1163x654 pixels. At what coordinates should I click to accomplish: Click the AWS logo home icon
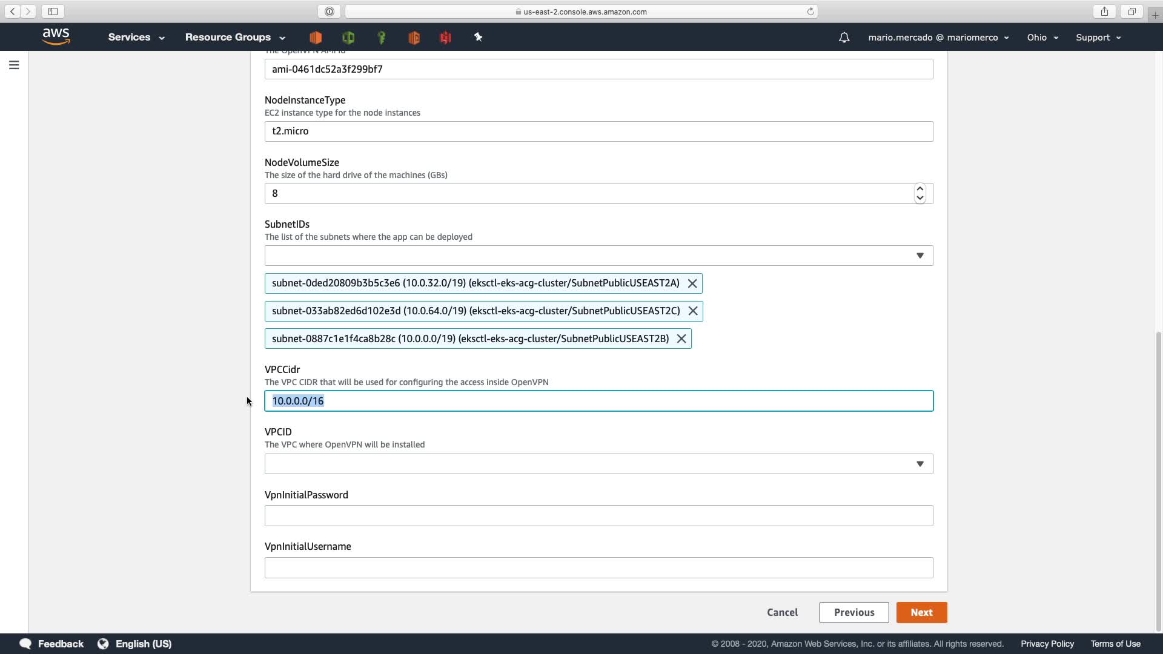56,36
